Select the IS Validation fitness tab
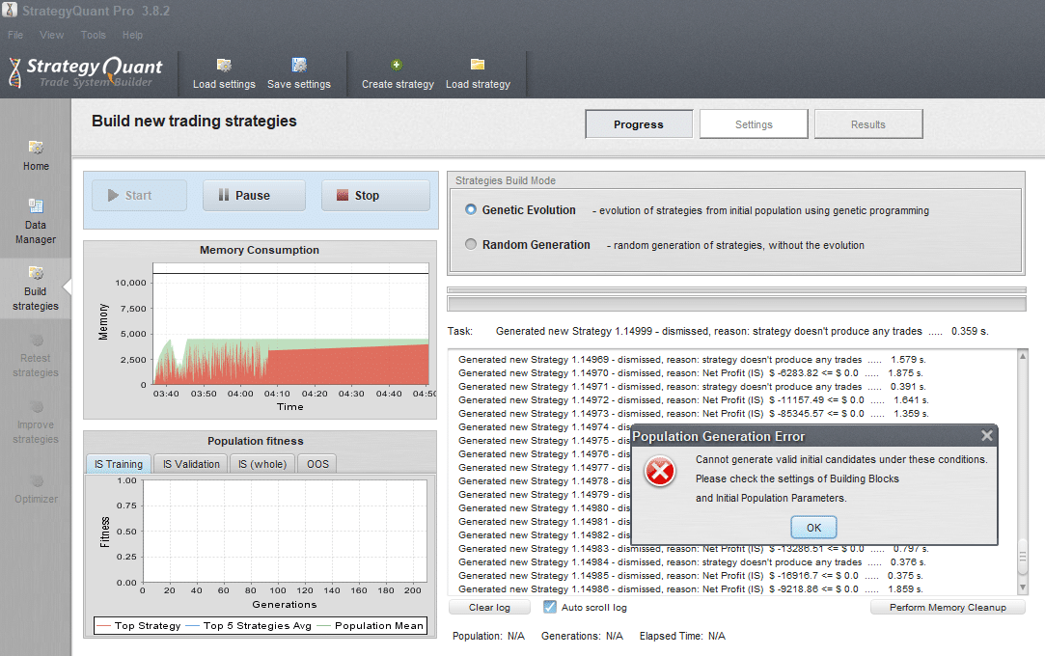 tap(191, 463)
